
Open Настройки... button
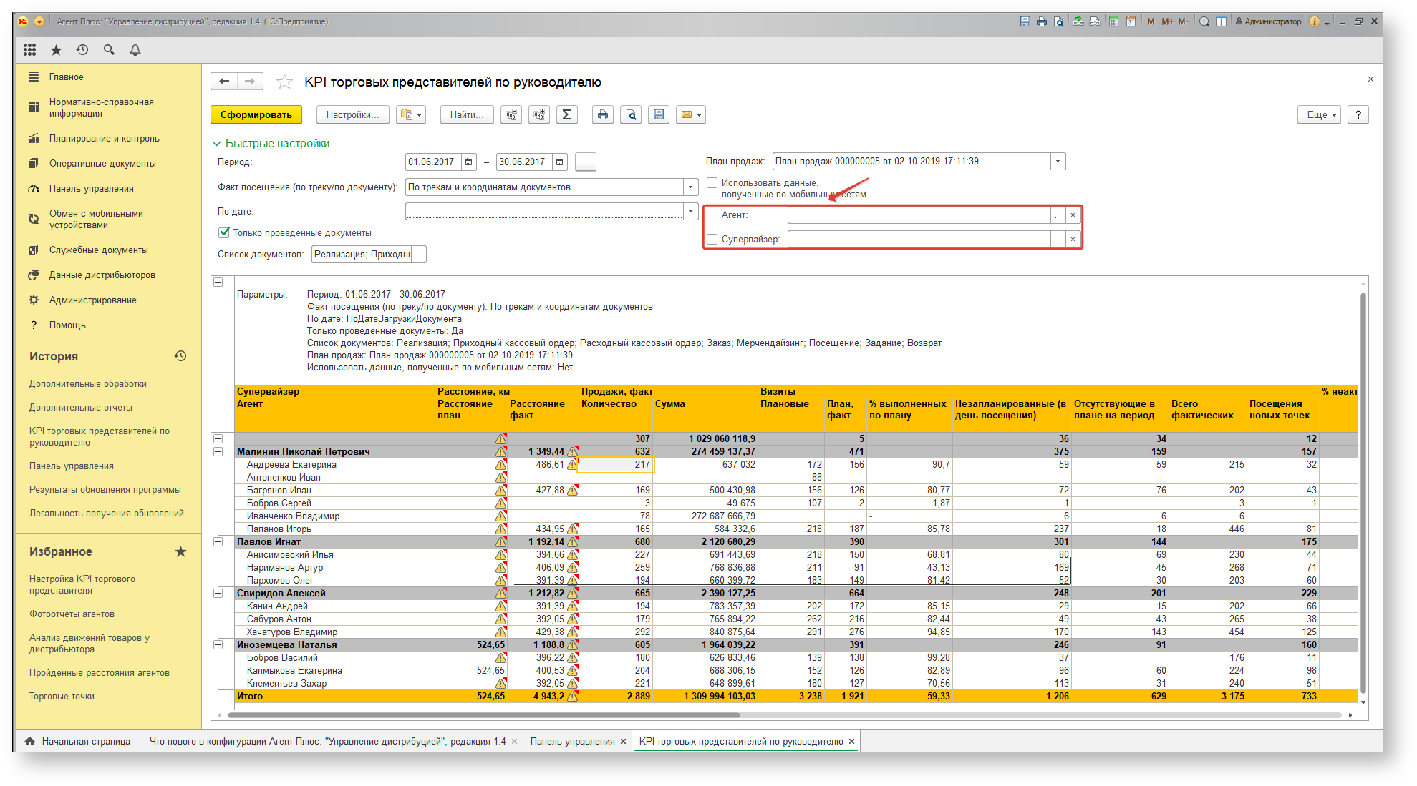353,114
